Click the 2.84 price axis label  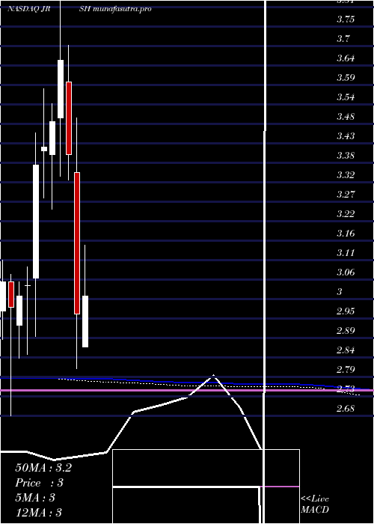pyautogui.click(x=346, y=350)
